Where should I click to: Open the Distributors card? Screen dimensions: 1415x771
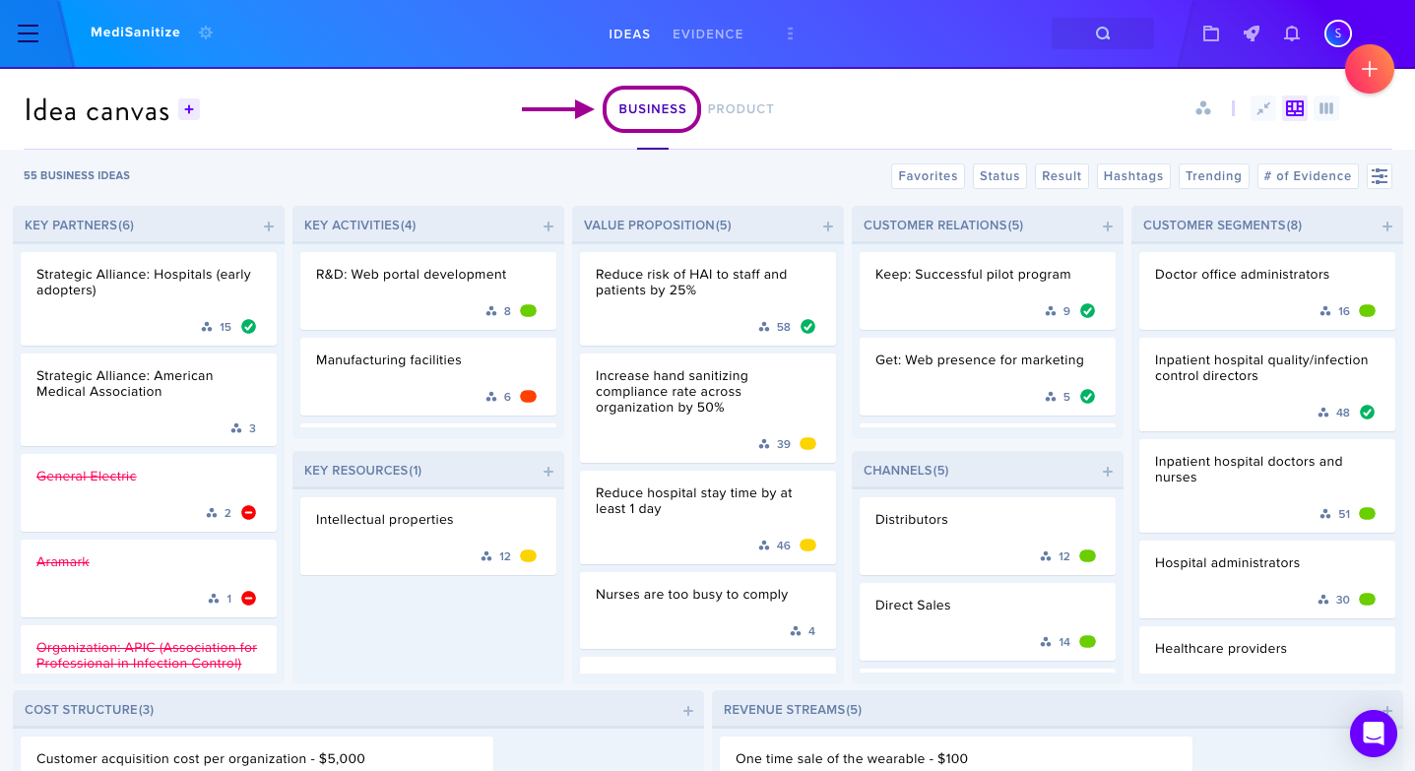pyautogui.click(x=988, y=536)
